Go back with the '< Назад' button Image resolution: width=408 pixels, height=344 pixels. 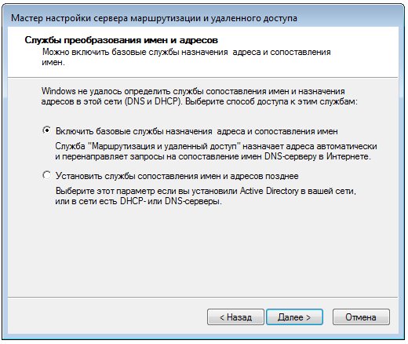(x=235, y=317)
